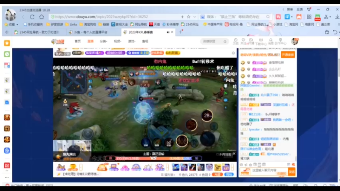Open 直播 in Douyu navigation
This screenshot has height=191, width=340.
[x=91, y=41]
